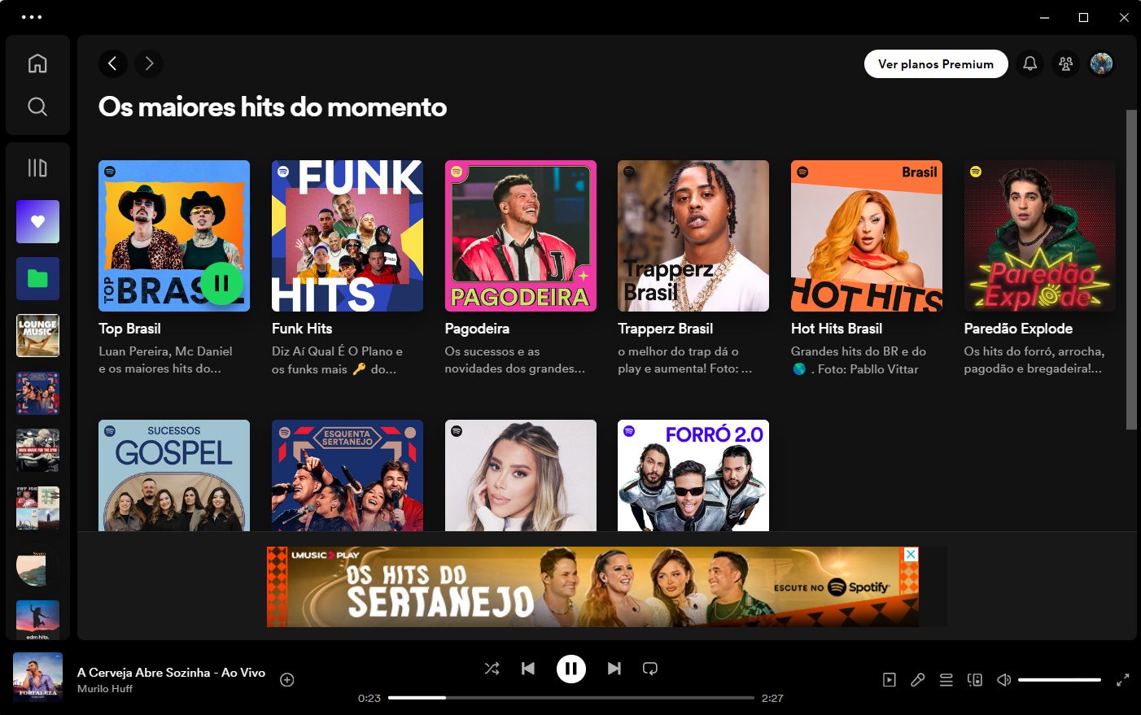The image size is (1141, 715).
Task: Open the Home icon in sidebar
Action: tap(37, 63)
